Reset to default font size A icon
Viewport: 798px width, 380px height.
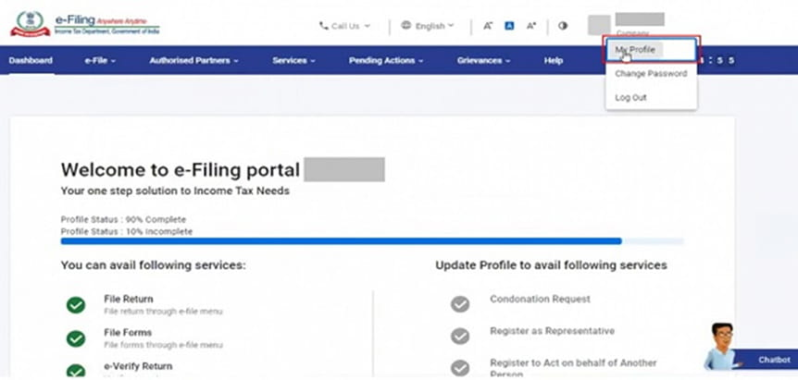[x=509, y=25]
